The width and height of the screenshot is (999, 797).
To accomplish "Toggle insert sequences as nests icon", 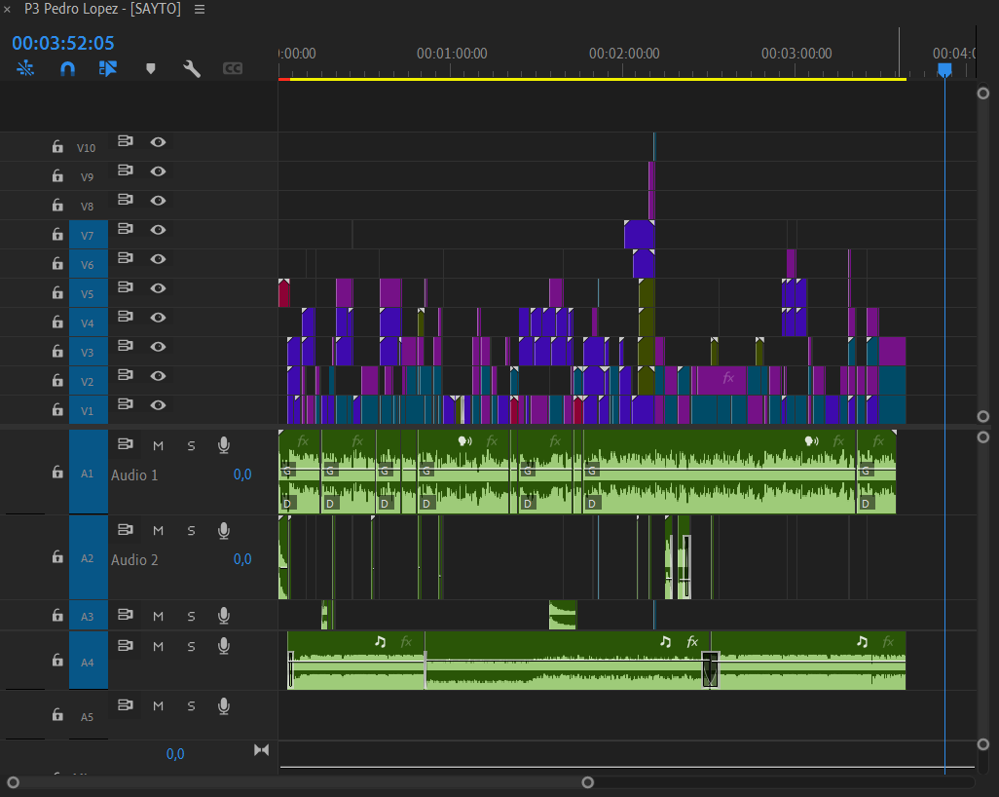I will [x=25, y=68].
